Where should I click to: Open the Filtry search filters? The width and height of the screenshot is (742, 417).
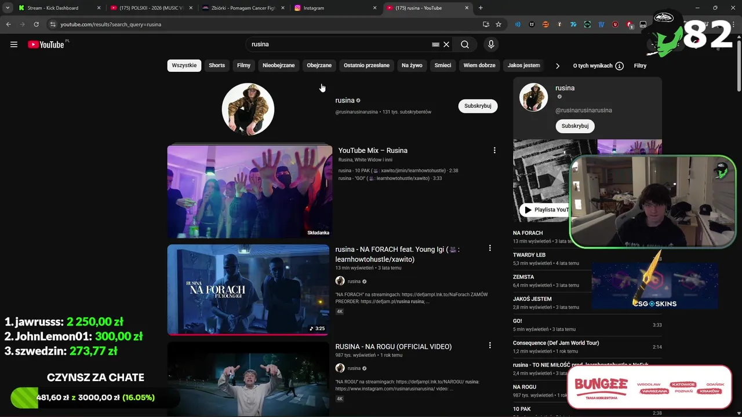coord(640,65)
